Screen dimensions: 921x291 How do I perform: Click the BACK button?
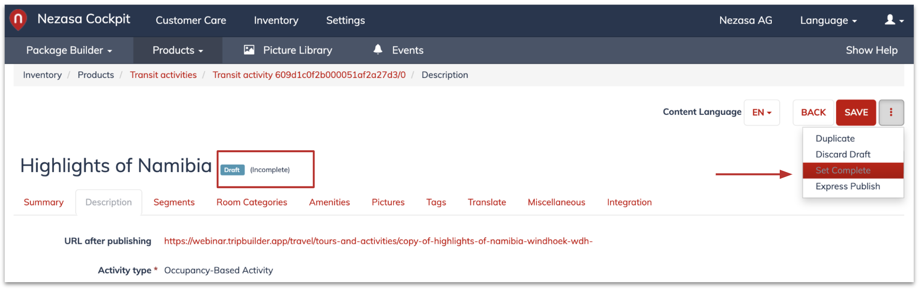tap(813, 112)
